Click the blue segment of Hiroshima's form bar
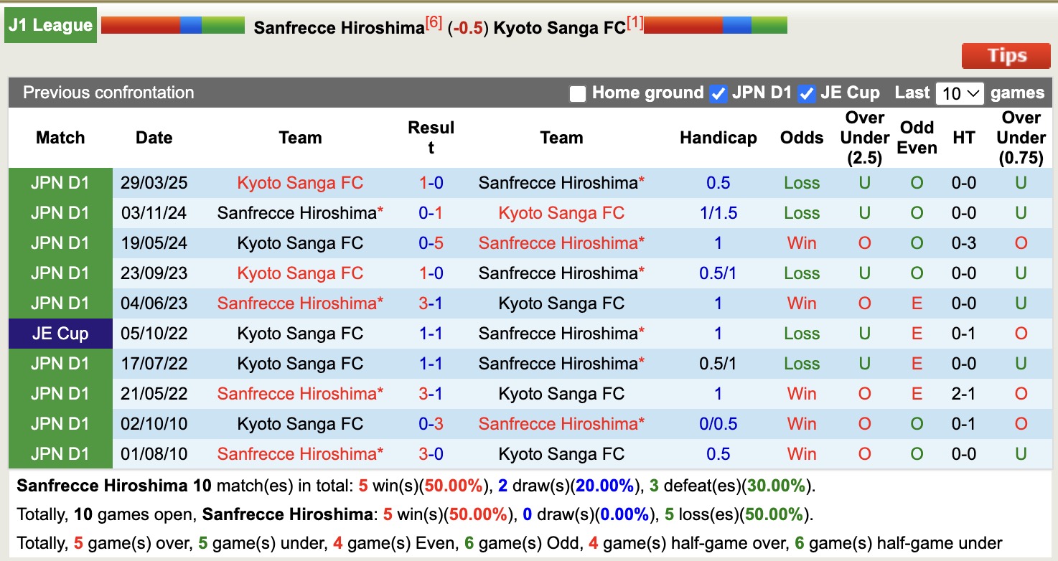 point(192,25)
